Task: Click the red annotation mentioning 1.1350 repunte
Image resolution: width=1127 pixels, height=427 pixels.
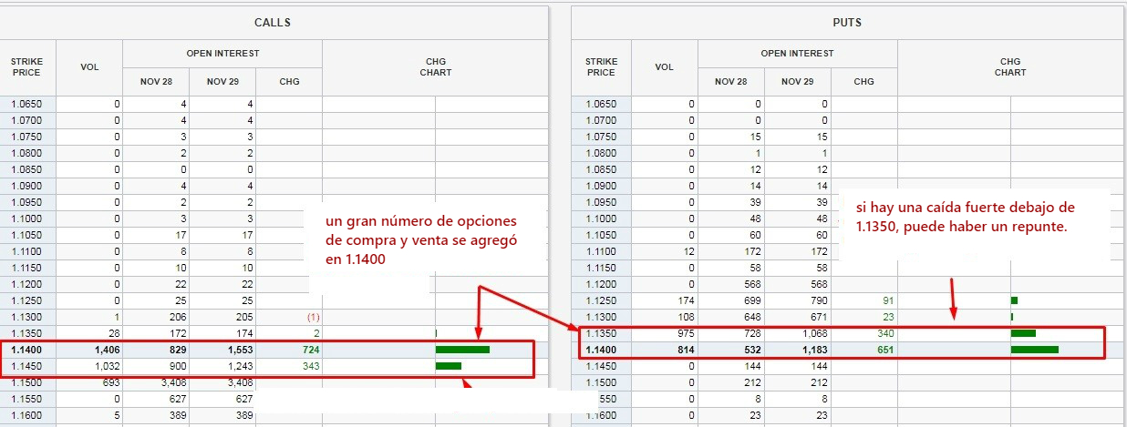Action: pos(971,216)
